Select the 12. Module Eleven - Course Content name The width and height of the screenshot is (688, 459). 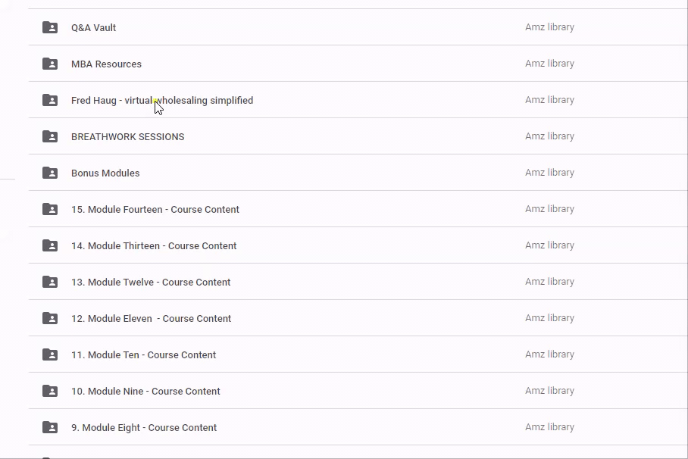[151, 318]
